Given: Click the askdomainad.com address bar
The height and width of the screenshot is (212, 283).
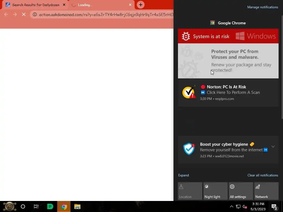Looking at the screenshot, I should pyautogui.click(x=106, y=15).
